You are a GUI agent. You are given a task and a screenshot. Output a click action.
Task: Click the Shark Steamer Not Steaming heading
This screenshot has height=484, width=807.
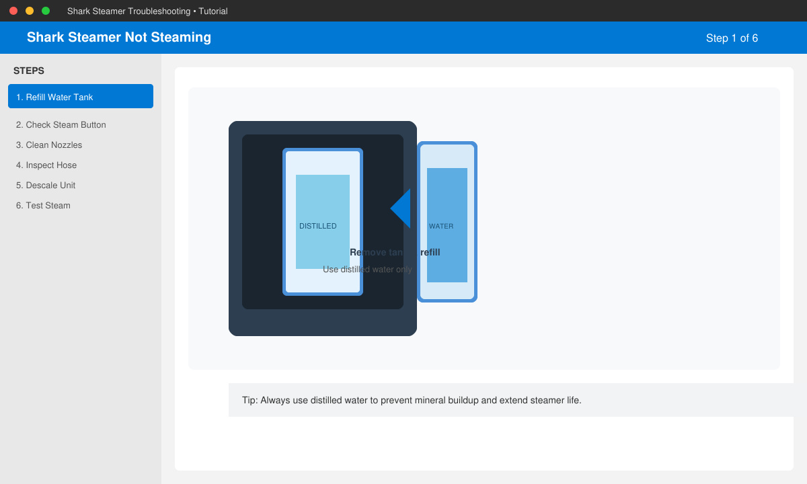pos(119,38)
